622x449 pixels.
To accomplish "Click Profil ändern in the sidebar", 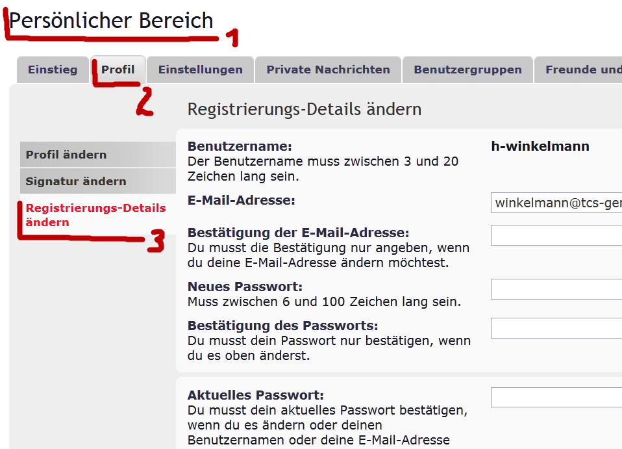I will [x=66, y=155].
